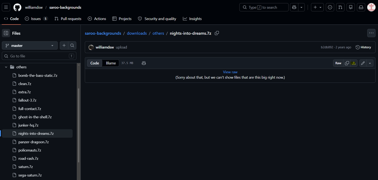The height and width of the screenshot is (180, 378).
Task: Go to downloads breadcrumb link
Action: (x=137, y=33)
